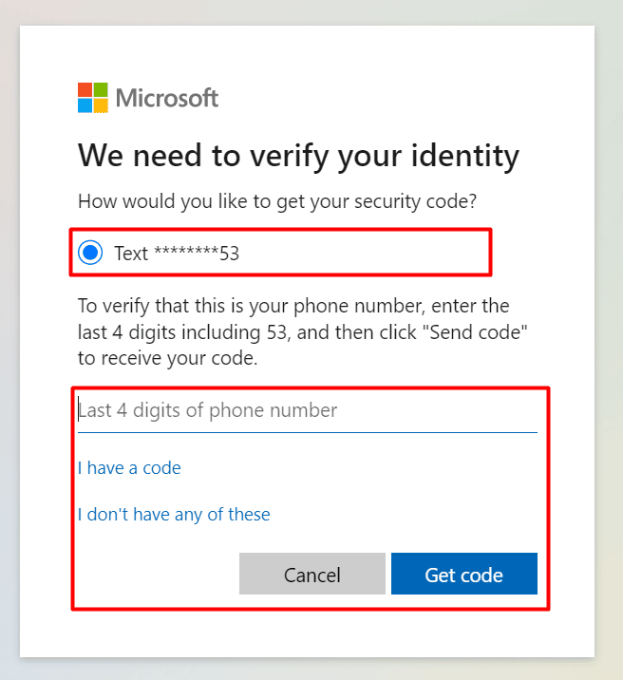Click the "We need to verify your identity" heading

click(x=298, y=156)
